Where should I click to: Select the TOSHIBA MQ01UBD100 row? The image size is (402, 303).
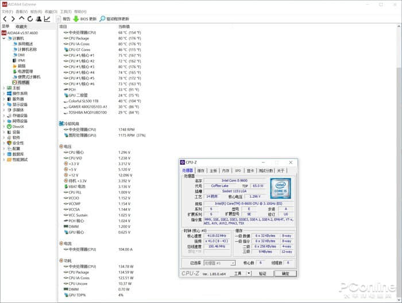click(x=102, y=112)
